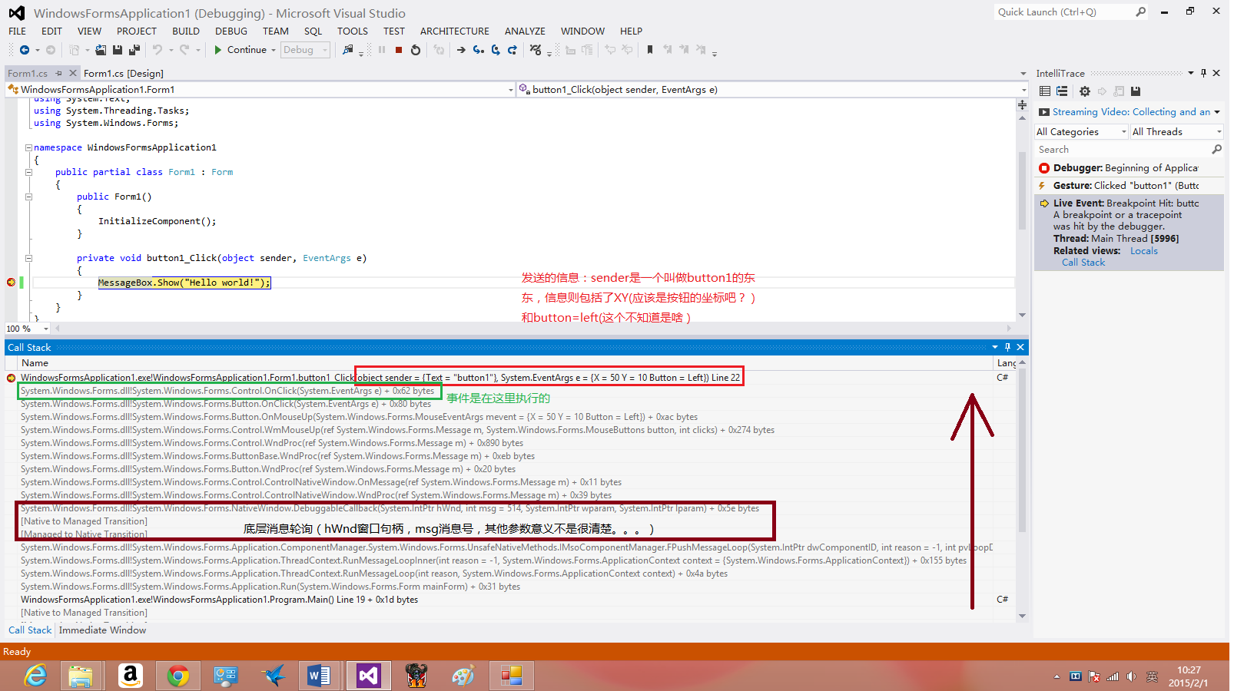The image size is (1234, 691).
Task: Click the Navigate Backward arrow icon
Action: point(25,50)
